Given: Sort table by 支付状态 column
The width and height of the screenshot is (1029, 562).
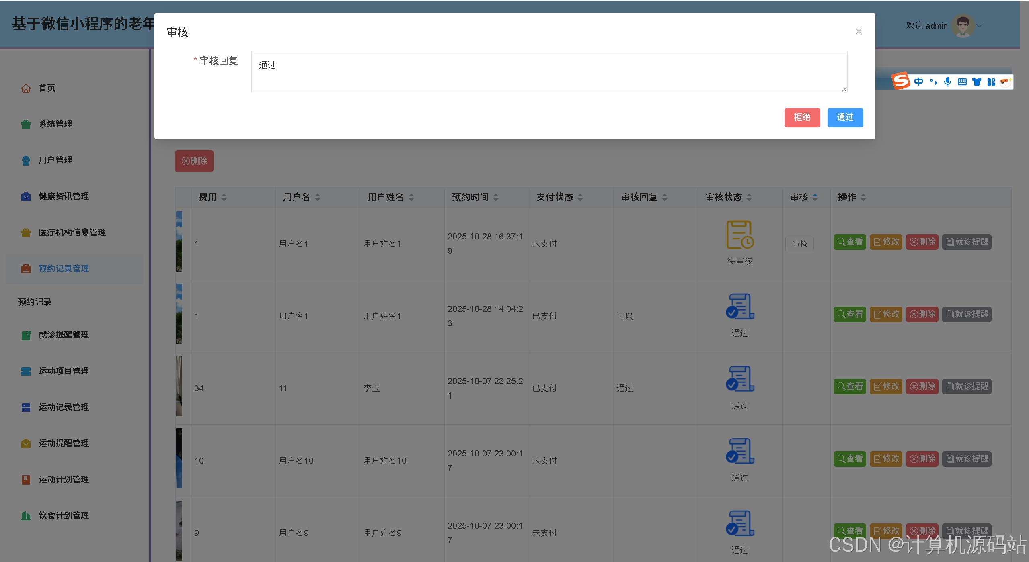Looking at the screenshot, I should (580, 197).
